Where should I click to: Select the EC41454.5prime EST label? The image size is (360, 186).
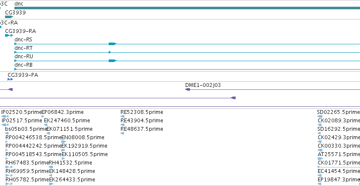coord(339,171)
